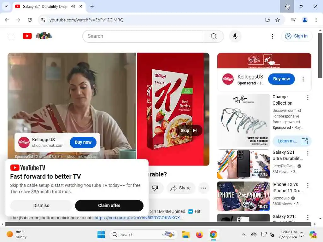
Task: Install app icon in address bar
Action: (267, 20)
